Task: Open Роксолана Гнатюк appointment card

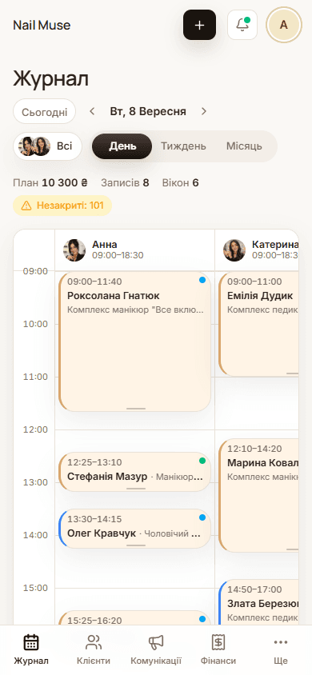Action: [134, 341]
